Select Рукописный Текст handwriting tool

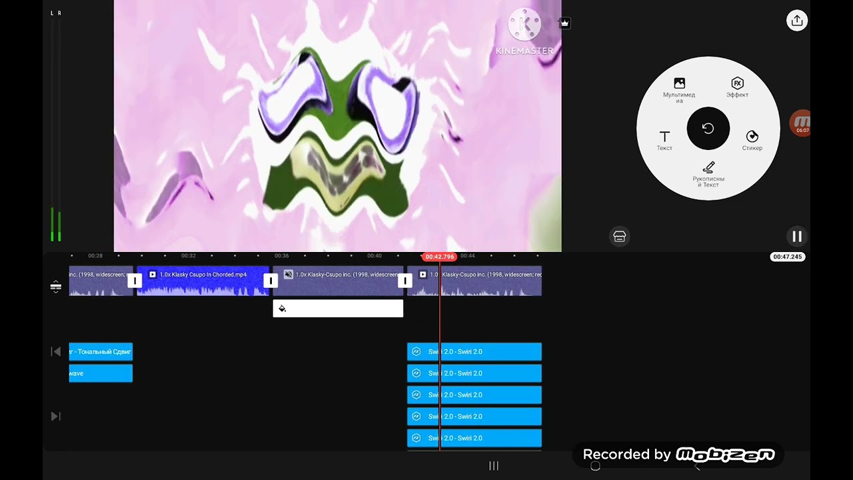708,174
